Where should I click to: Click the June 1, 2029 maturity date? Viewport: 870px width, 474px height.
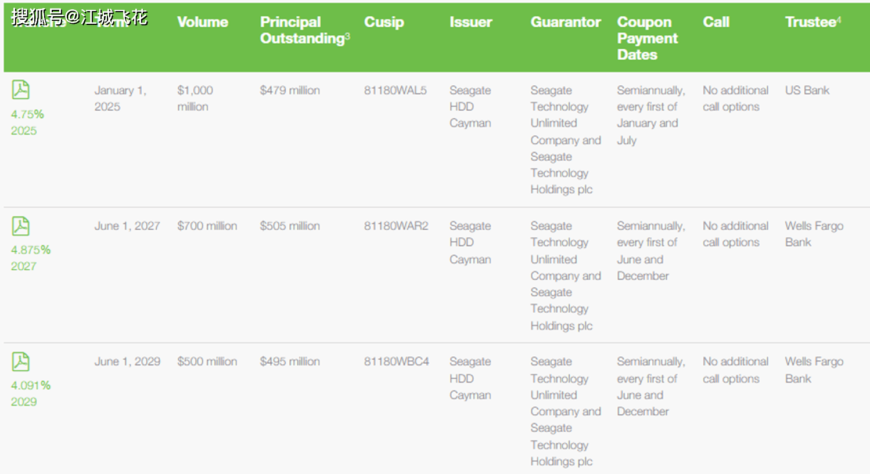(x=127, y=361)
